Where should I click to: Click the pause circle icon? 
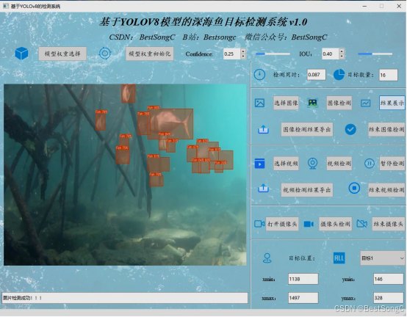pos(369,164)
